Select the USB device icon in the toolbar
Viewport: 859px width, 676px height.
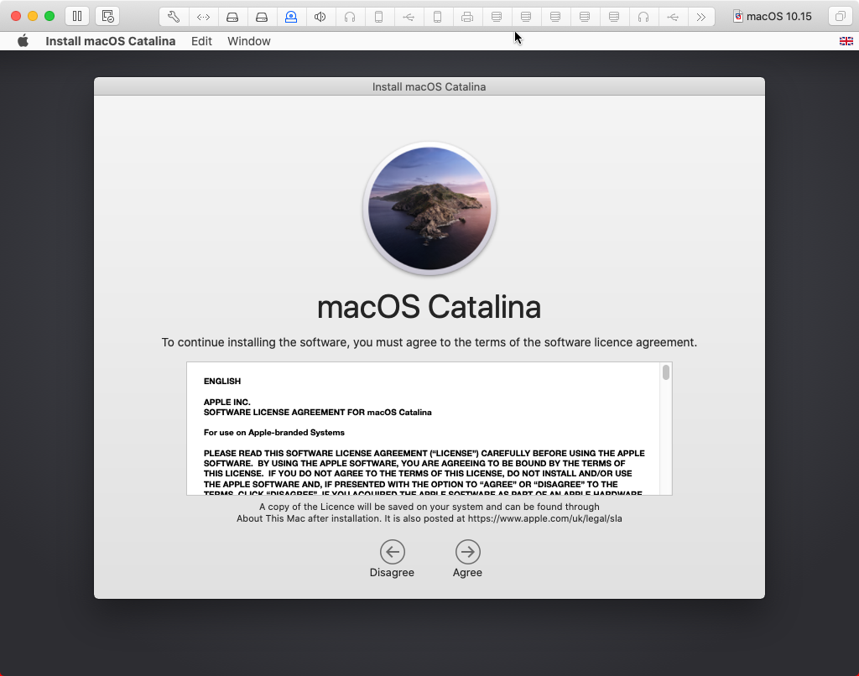click(x=409, y=16)
